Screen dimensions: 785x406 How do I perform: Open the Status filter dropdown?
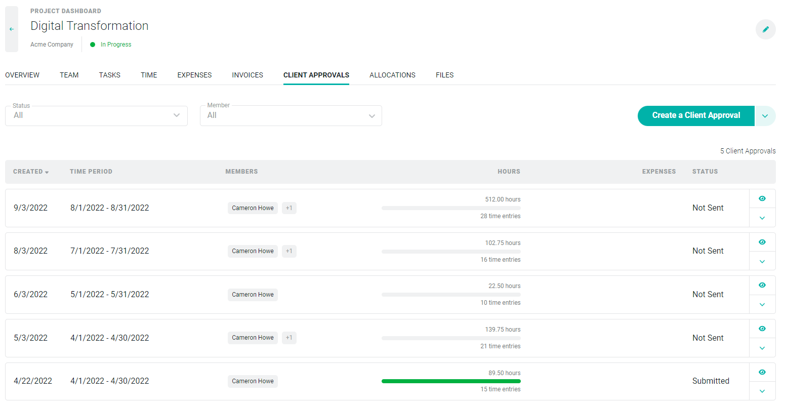[96, 115]
